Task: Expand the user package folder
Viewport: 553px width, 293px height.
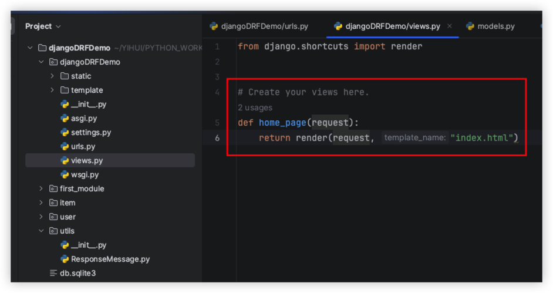Action: pos(41,217)
